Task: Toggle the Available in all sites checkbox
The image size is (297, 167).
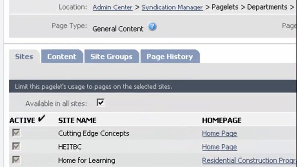Action: pos(100,103)
